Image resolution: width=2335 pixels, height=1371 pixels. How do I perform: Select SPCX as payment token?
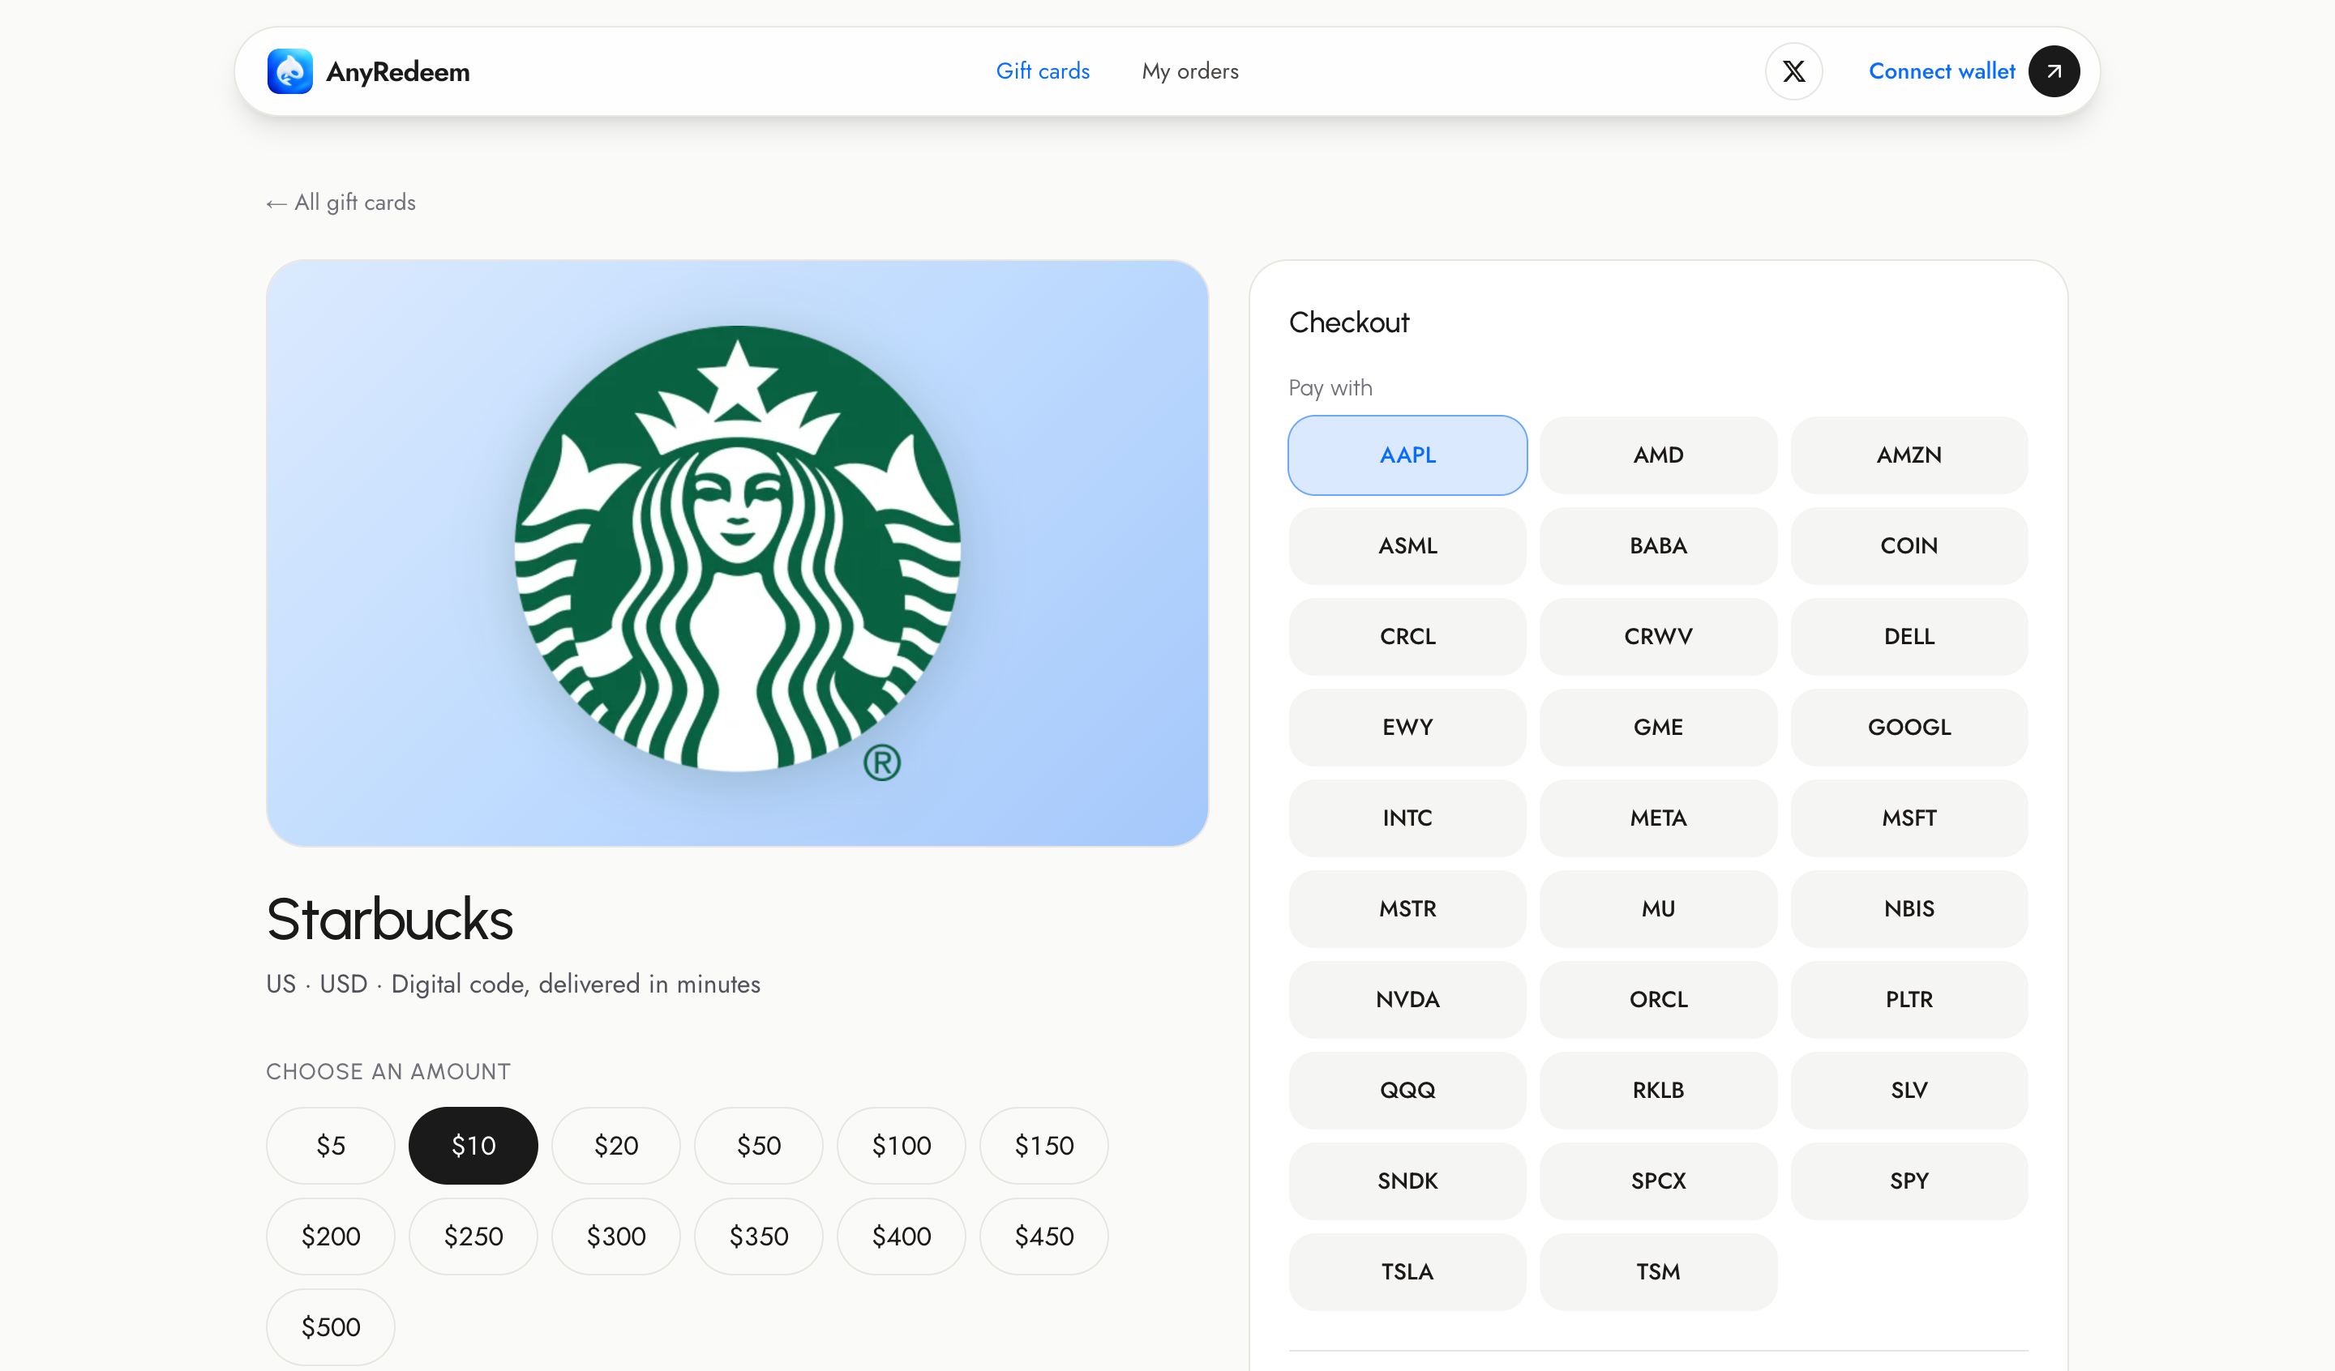coord(1659,1181)
